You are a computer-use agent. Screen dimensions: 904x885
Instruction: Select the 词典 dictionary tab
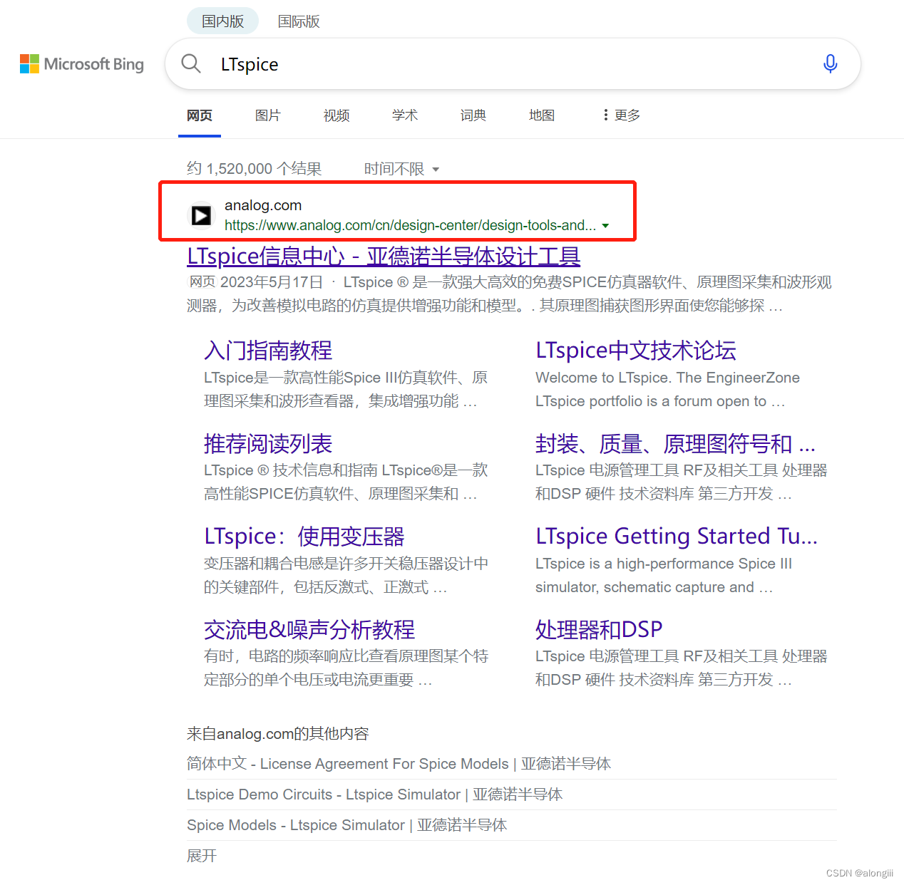coord(473,115)
